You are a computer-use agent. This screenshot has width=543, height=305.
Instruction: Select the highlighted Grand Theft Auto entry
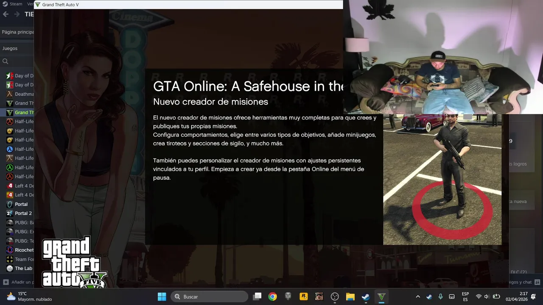pyautogui.click(x=20, y=112)
